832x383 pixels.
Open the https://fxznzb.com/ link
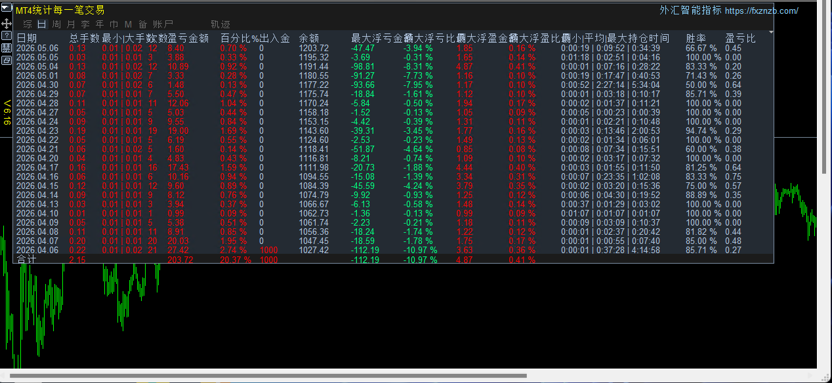762,10
